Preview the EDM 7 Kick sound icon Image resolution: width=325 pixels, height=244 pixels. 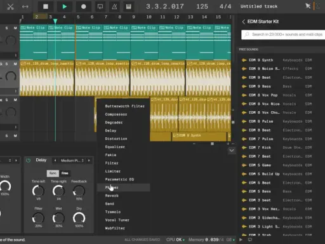coord(244,147)
